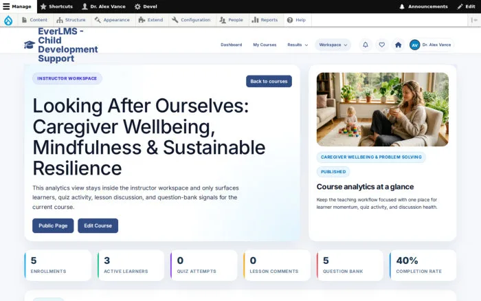Click the Edit pencil in top bar
481x301 pixels.
point(466,6)
